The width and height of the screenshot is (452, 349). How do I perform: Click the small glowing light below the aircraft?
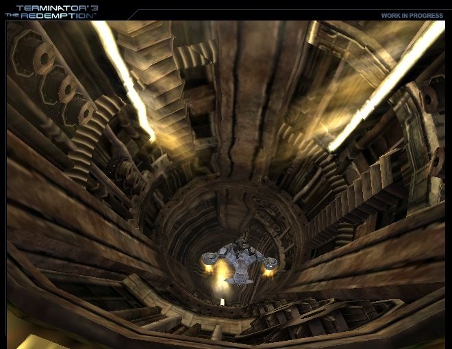(221, 301)
